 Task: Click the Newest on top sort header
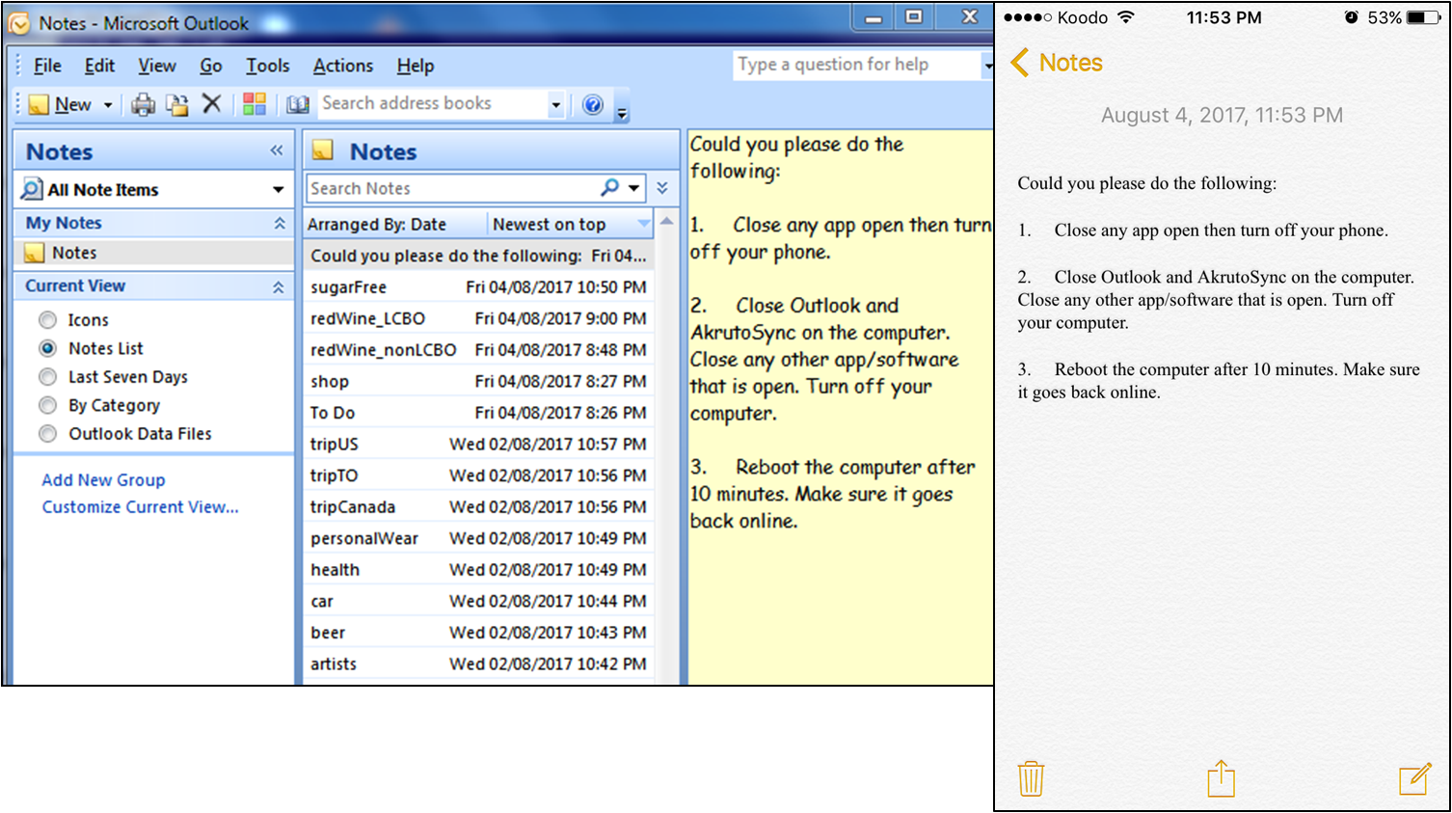(571, 225)
